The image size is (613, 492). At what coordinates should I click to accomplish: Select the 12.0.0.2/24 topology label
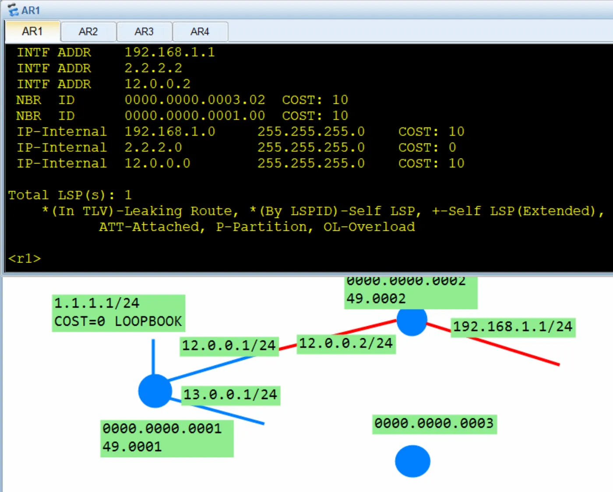click(346, 343)
